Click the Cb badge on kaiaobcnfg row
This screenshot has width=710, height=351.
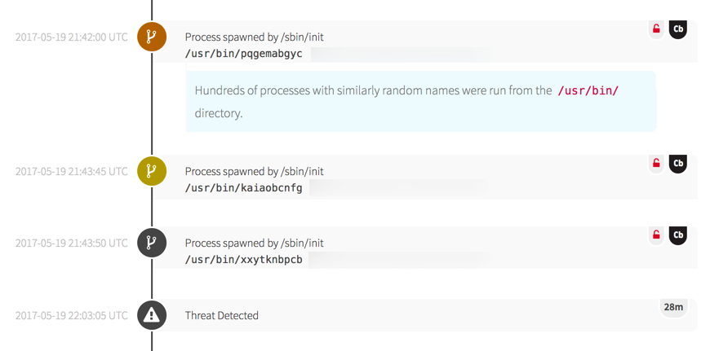678,164
